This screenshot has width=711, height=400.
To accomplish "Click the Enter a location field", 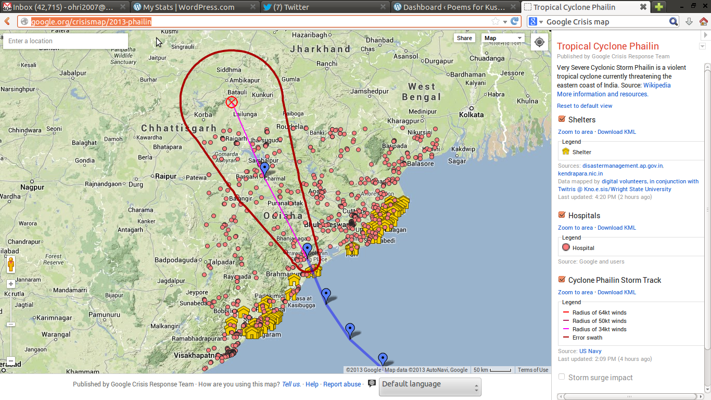I will pyautogui.click(x=65, y=41).
